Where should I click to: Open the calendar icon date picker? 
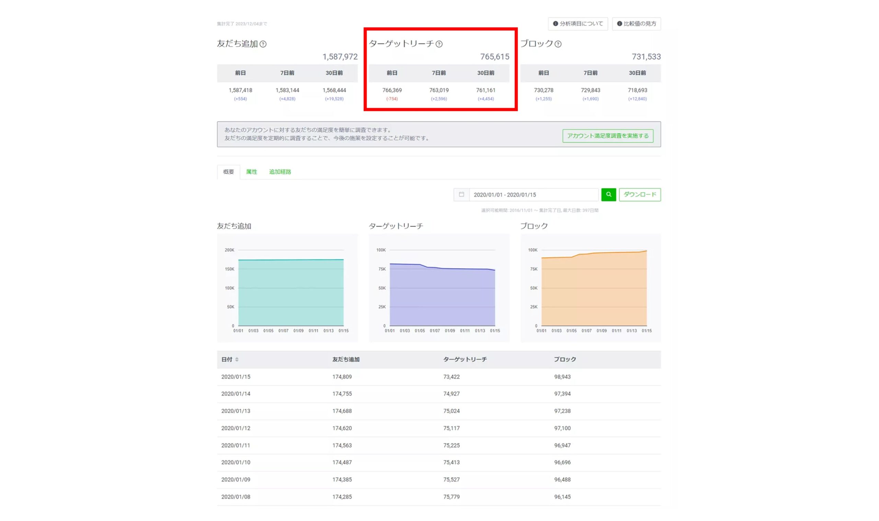pos(461,194)
